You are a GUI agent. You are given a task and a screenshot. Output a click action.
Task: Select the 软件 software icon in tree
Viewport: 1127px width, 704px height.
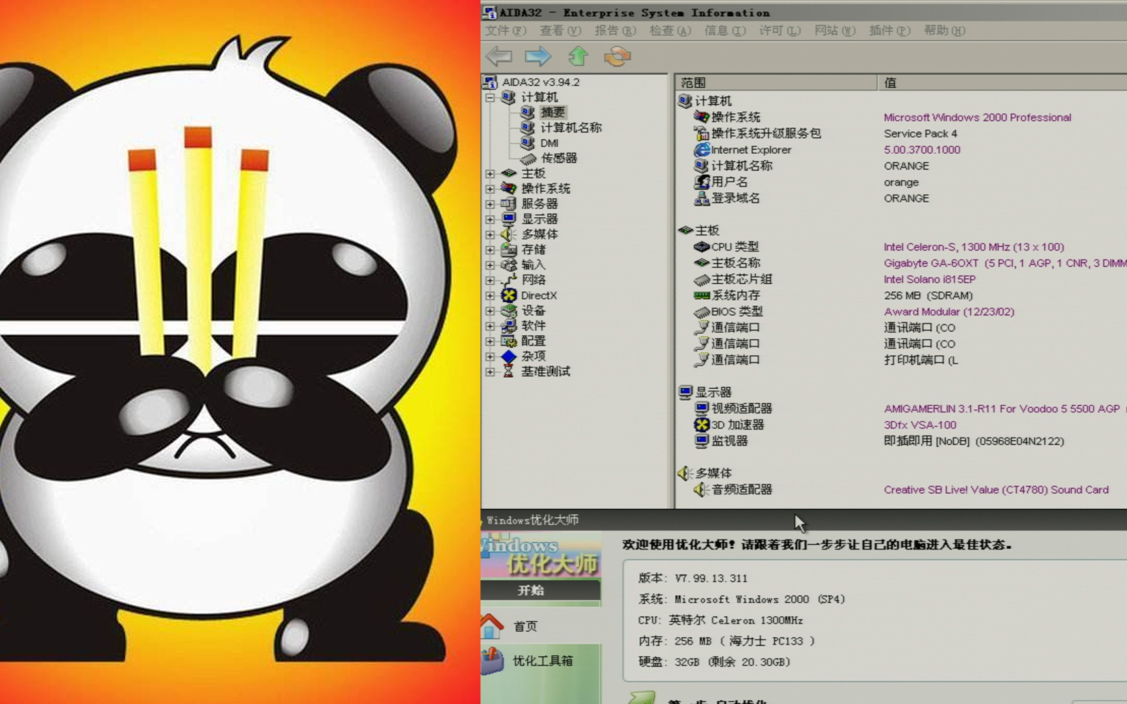pos(509,325)
